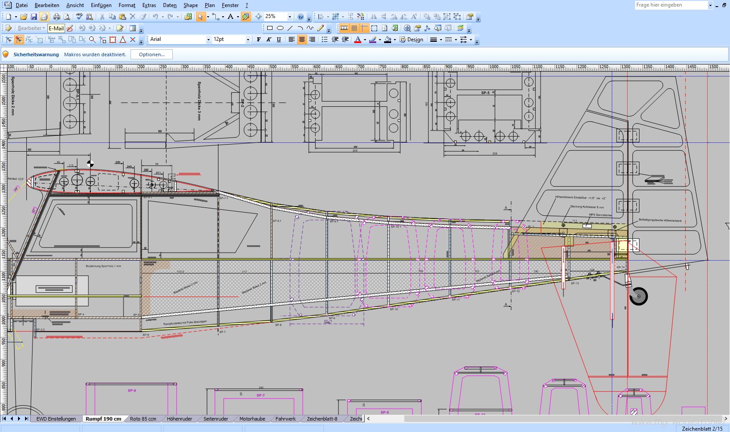The image size is (730, 432).
Task: Switch to Höhenruder sheet tab
Action: pos(179,419)
